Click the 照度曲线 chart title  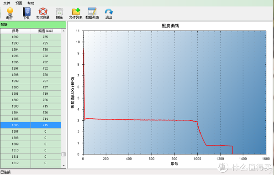tap(170, 26)
